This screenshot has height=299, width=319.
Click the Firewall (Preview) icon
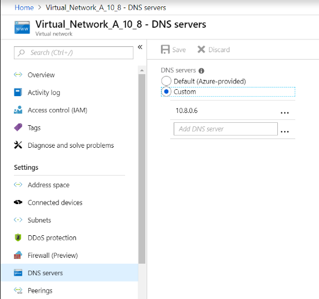coord(18,255)
